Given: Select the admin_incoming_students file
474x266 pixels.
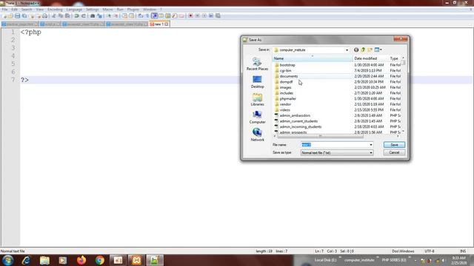Looking at the screenshot, I should click(301, 127).
